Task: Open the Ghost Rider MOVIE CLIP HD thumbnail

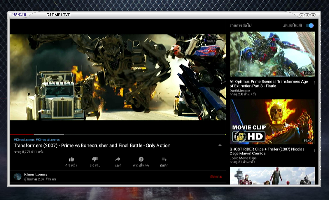Action: coord(272,122)
